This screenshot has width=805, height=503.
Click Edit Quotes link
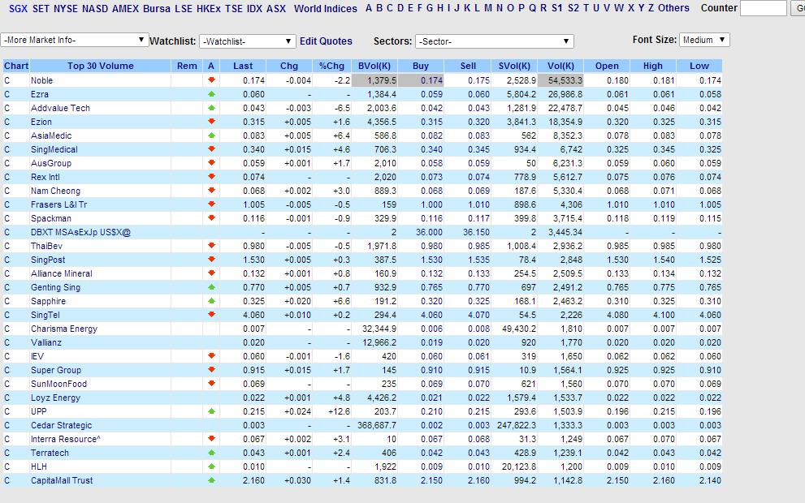click(326, 41)
